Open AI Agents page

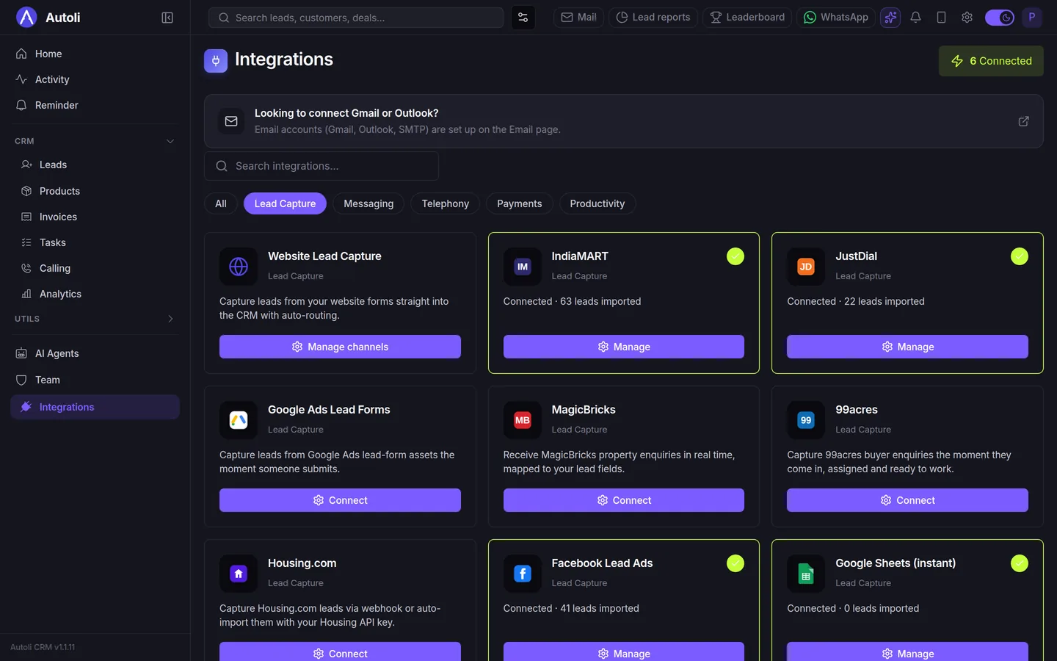(x=95, y=353)
